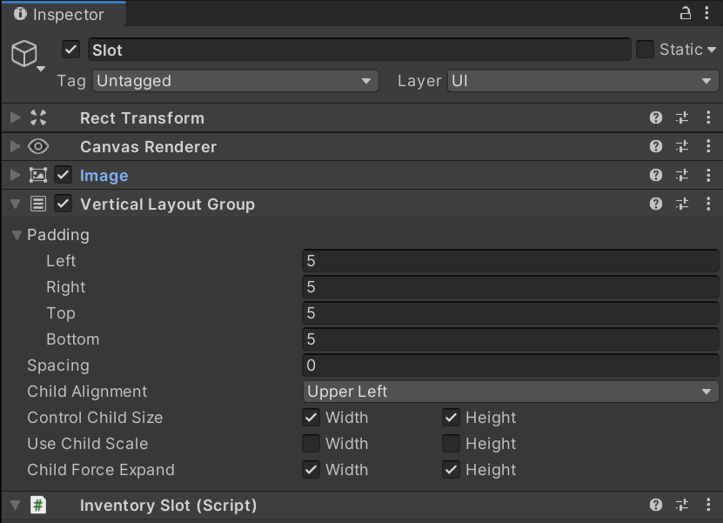
Task: Click the Inventory Slot script icon
Action: coord(37,505)
